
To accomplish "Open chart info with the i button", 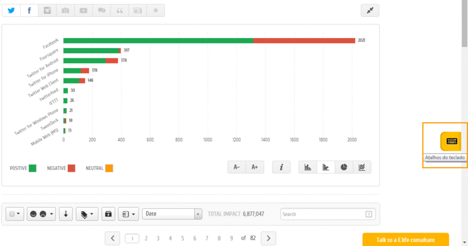I will pyautogui.click(x=281, y=167).
